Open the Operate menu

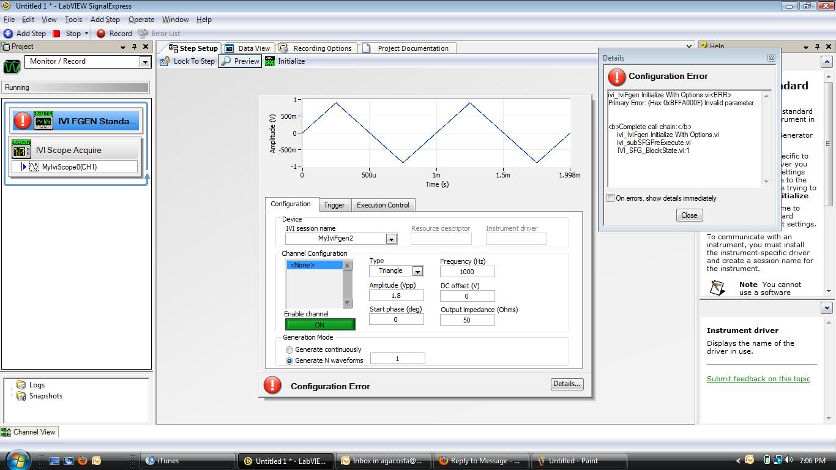141,20
